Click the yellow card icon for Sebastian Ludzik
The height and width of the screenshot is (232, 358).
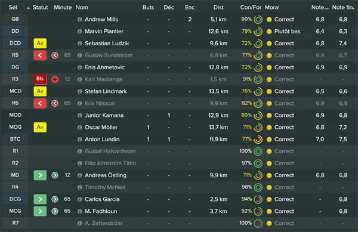(40, 44)
